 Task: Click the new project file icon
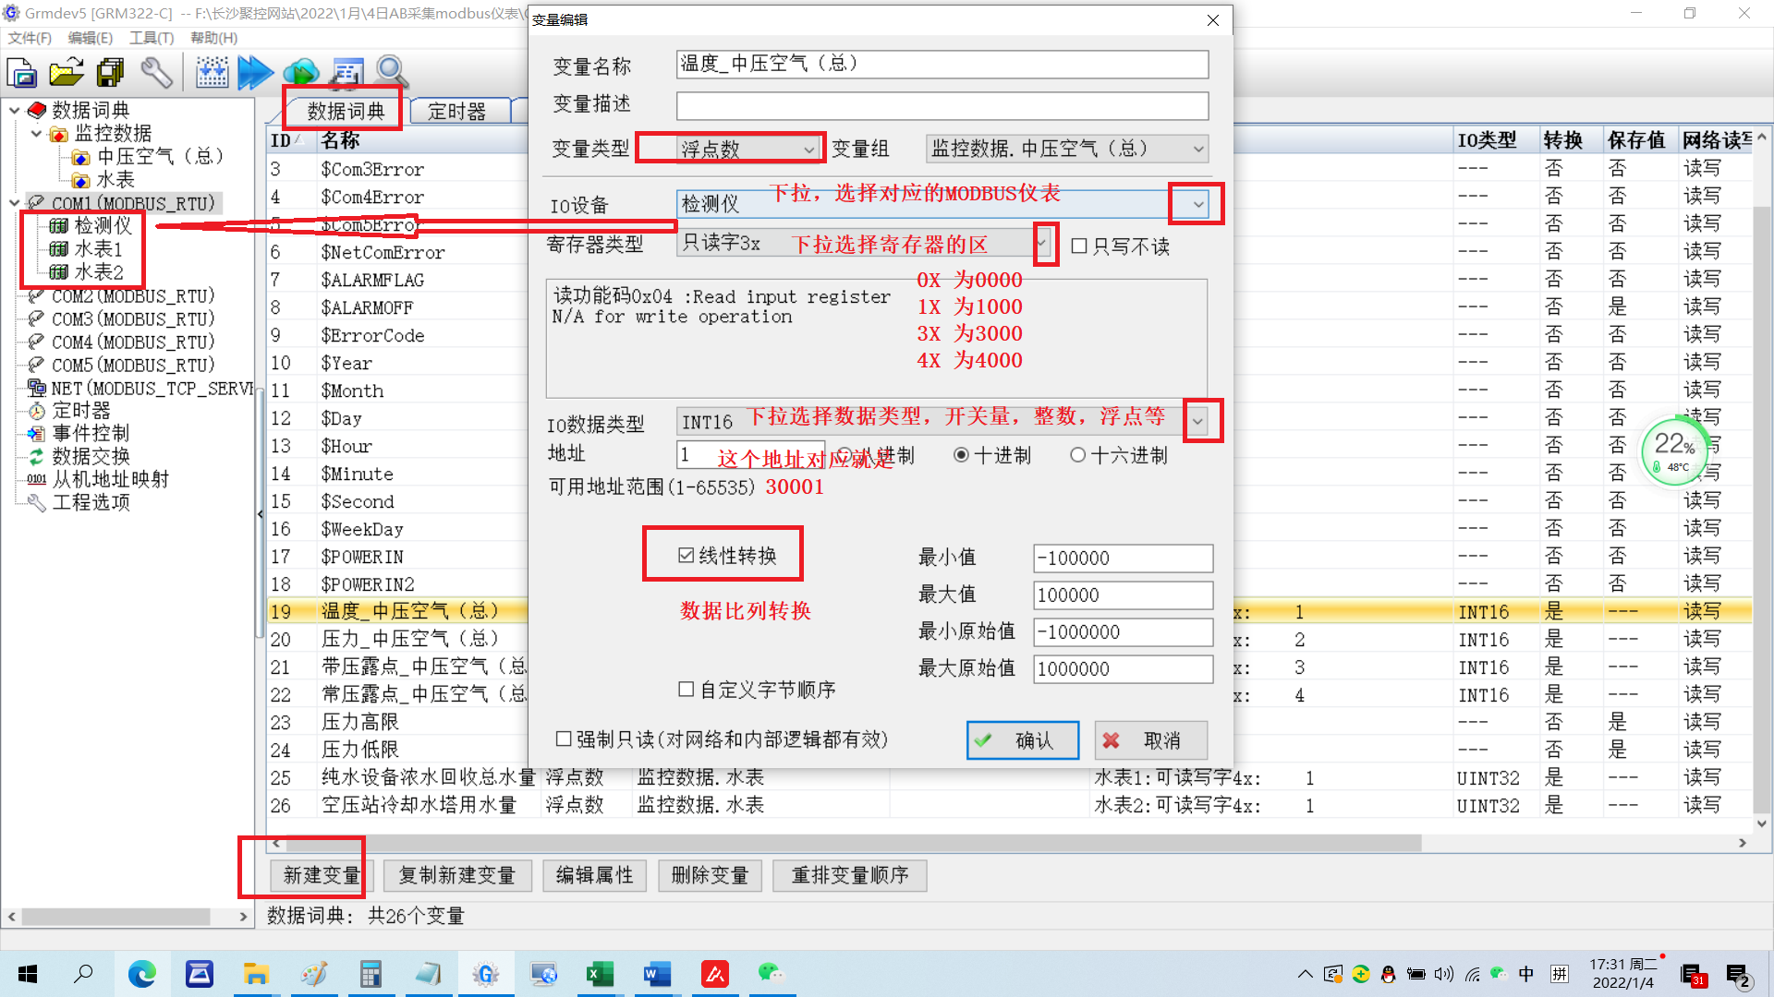coord(22,72)
